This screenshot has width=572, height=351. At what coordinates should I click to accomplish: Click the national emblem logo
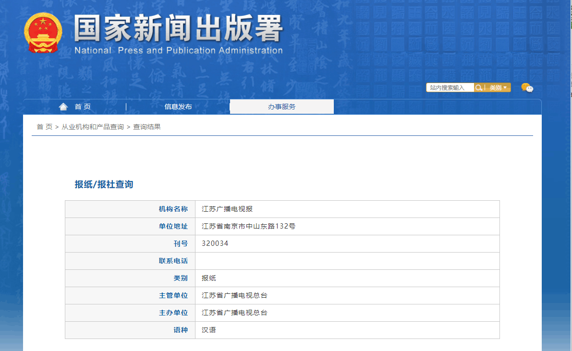pyautogui.click(x=43, y=33)
